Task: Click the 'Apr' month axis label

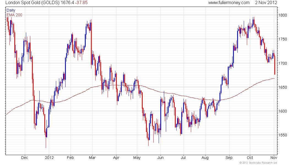Action: (116, 158)
